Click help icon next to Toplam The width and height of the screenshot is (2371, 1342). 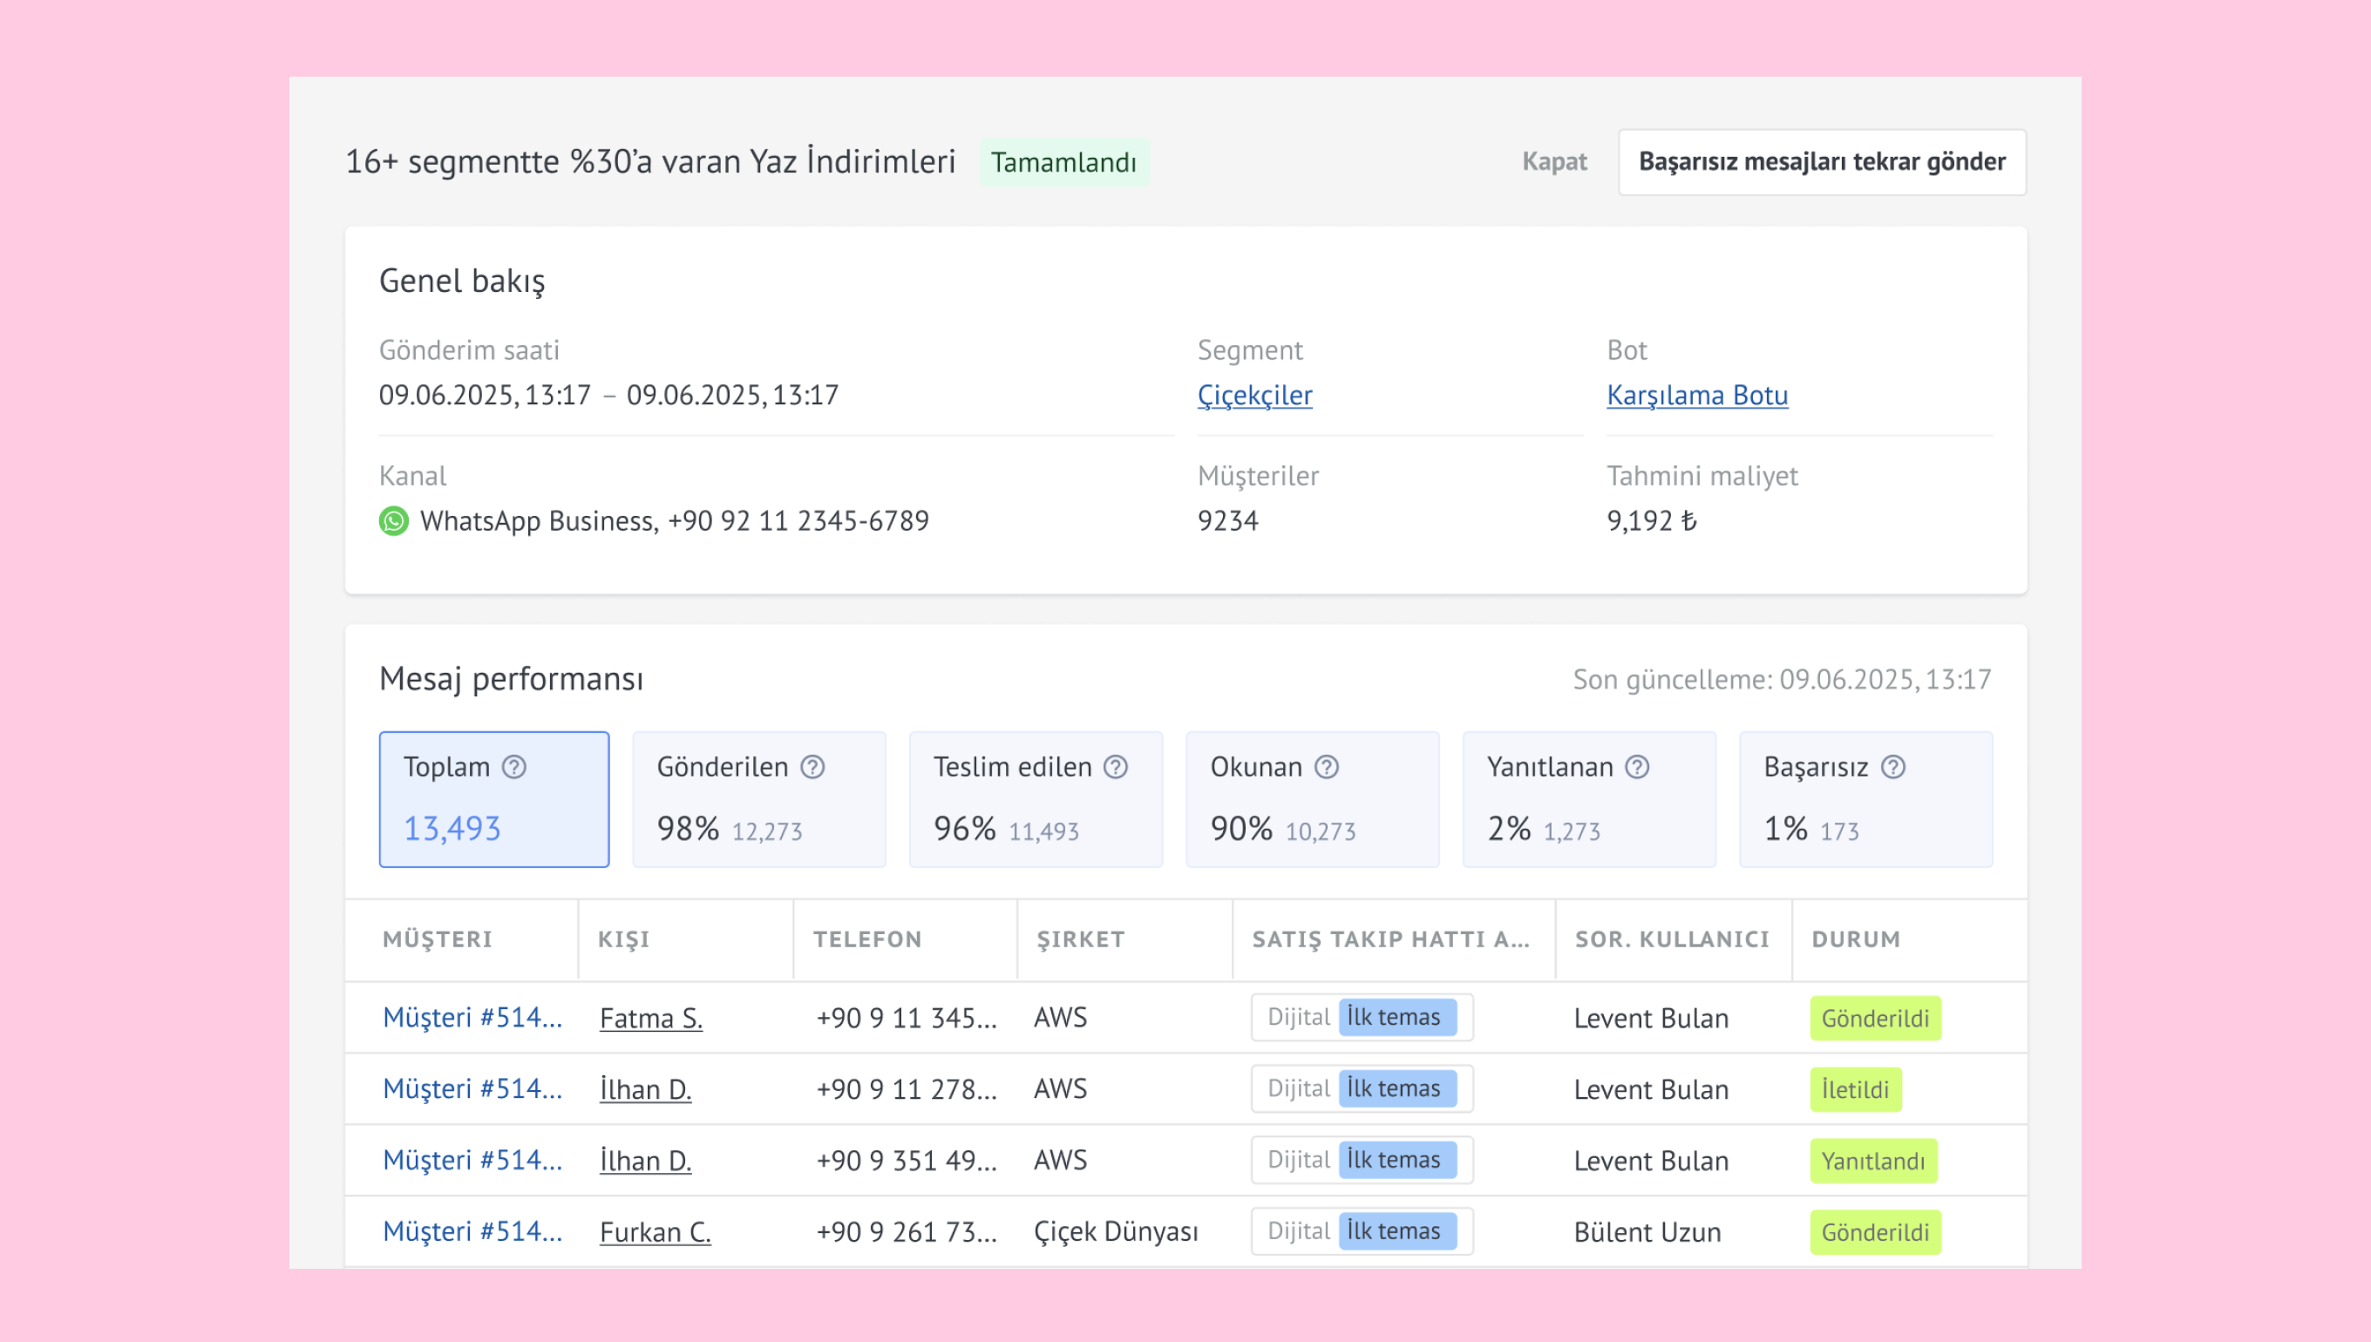[513, 767]
